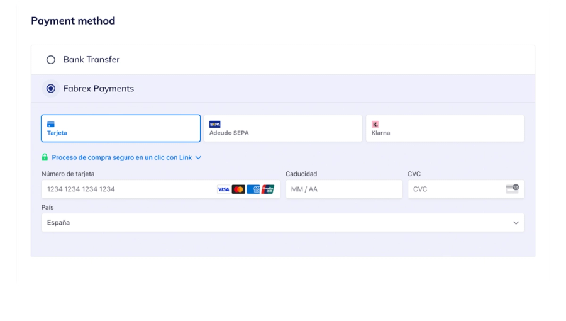Click the Caducidad label
This screenshot has height=321, width=566.
301,174
